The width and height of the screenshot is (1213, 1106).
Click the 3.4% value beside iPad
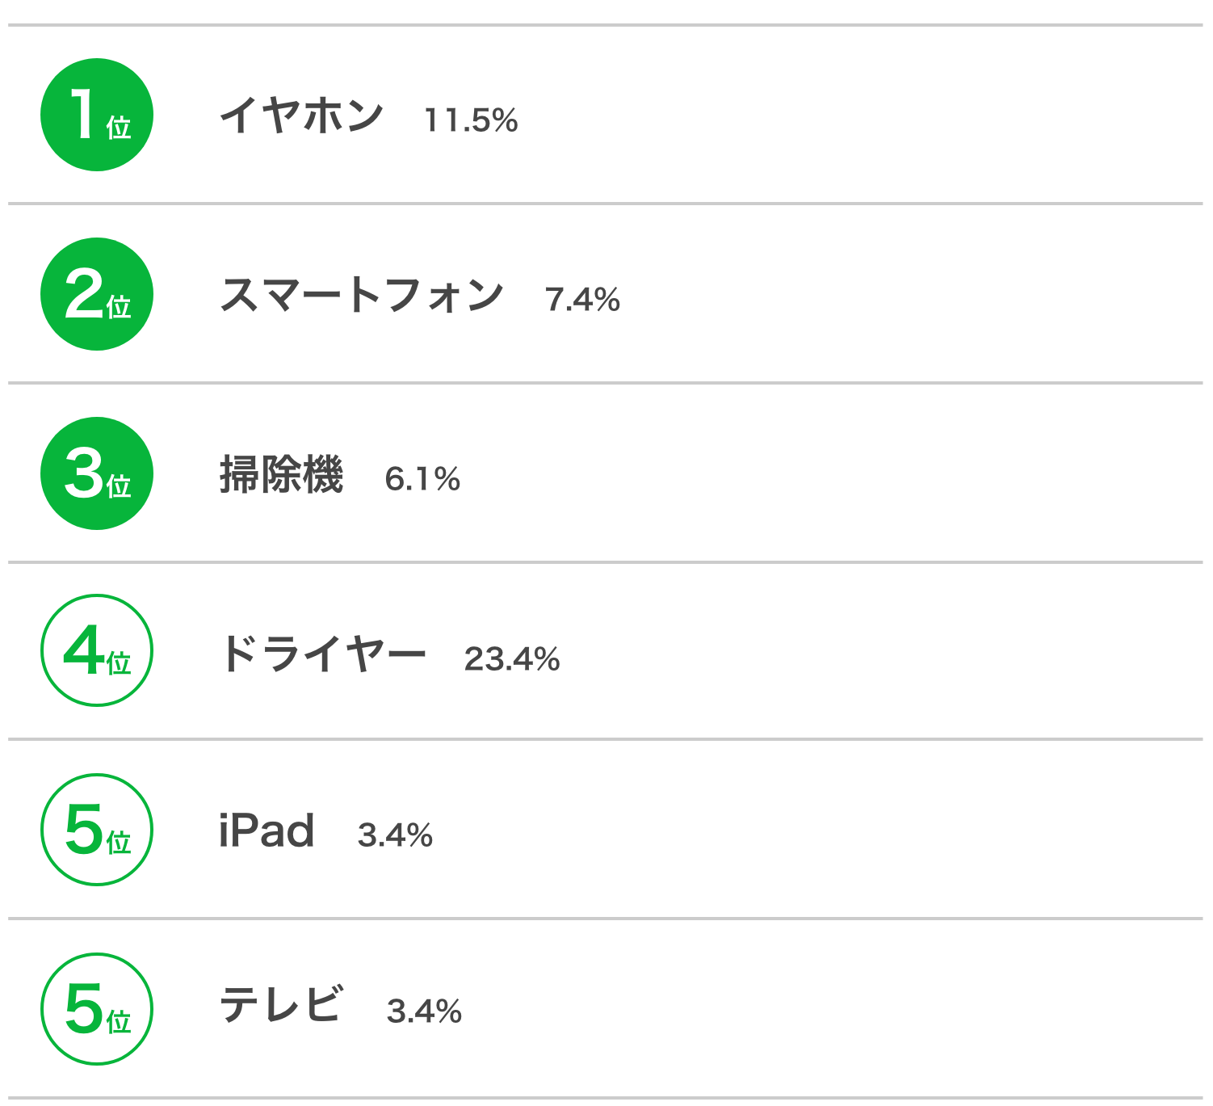[395, 835]
